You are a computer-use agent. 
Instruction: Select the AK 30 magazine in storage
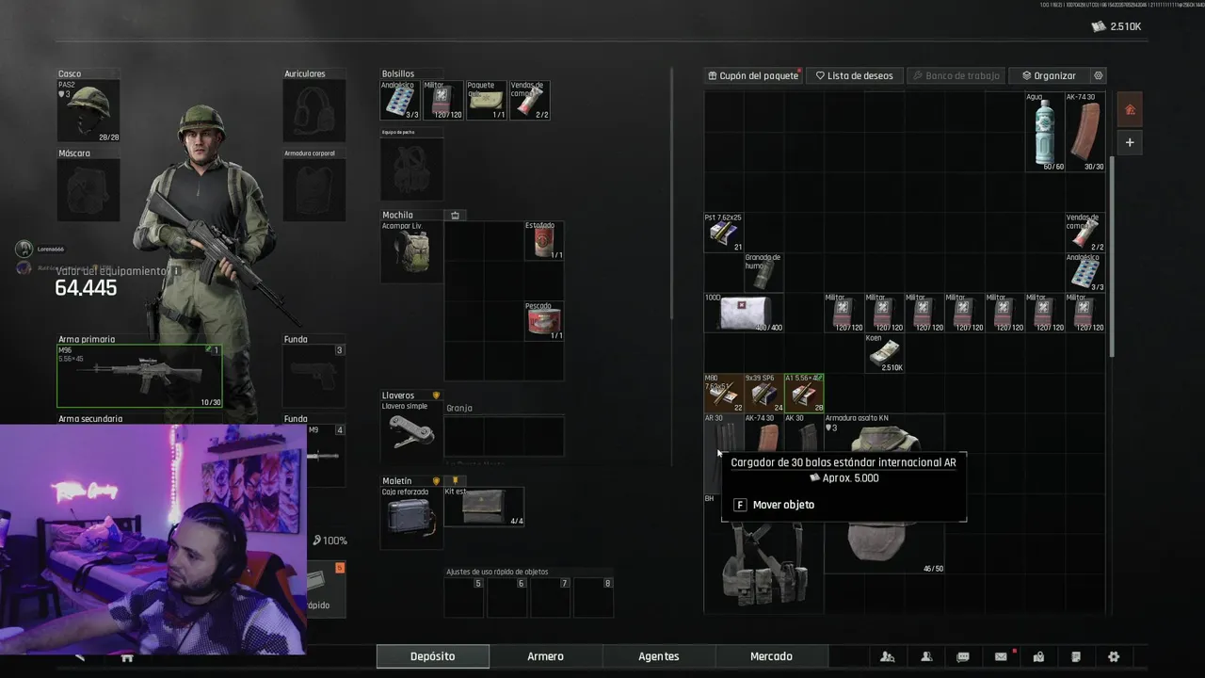pos(804,435)
